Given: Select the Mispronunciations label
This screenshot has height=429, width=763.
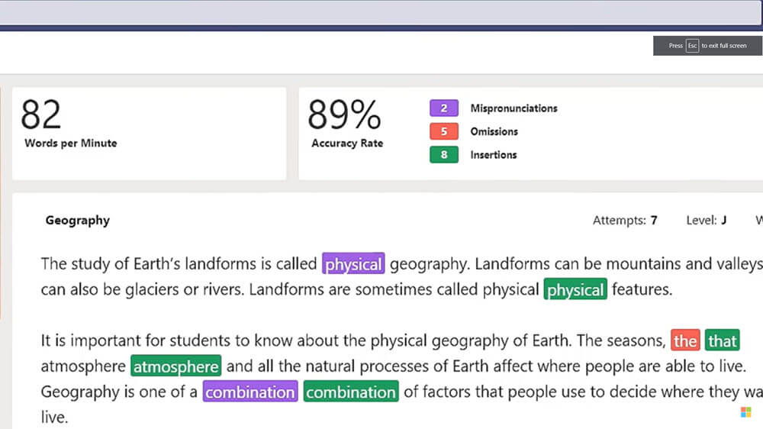Looking at the screenshot, I should point(513,108).
